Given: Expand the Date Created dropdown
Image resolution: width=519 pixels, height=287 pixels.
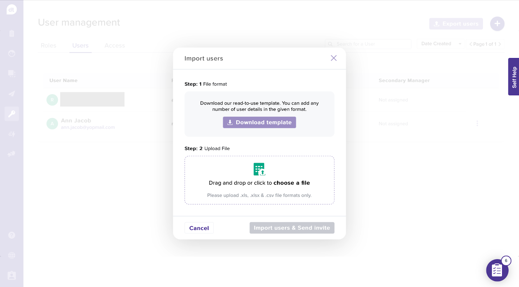Looking at the screenshot, I should pyautogui.click(x=441, y=44).
